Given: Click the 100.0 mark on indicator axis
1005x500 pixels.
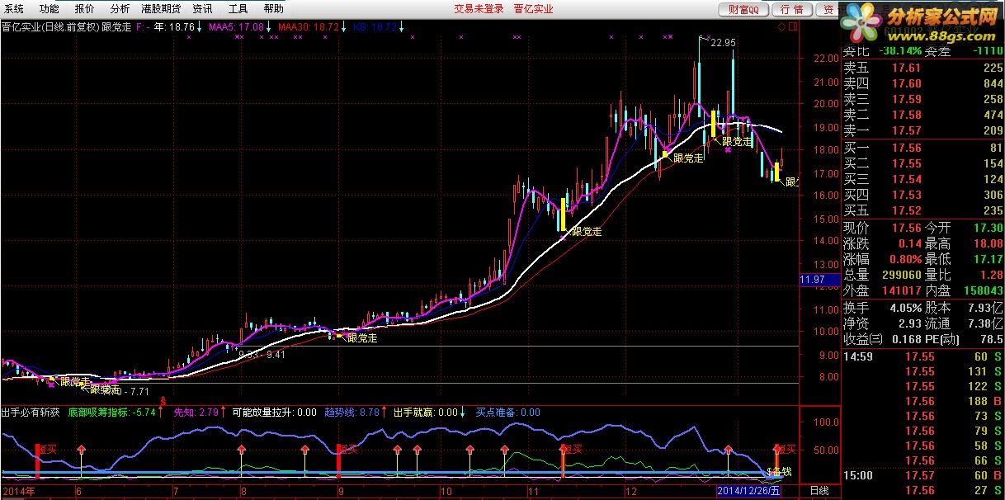Looking at the screenshot, I should 825,422.
